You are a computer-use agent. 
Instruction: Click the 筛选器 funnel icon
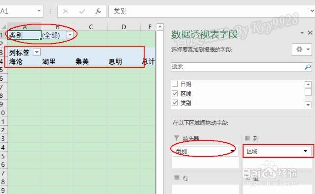(176, 138)
